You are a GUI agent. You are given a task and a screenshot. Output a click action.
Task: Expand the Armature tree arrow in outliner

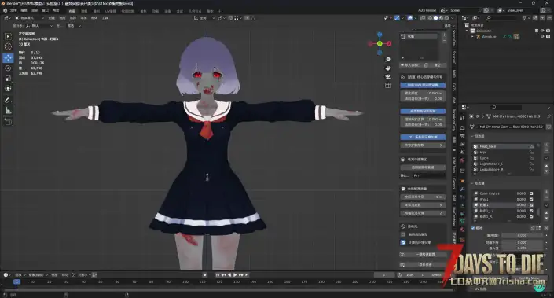point(473,36)
